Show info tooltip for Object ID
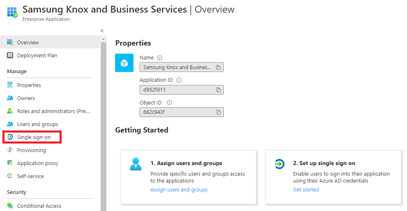This screenshot has width=407, height=211. click(169, 102)
